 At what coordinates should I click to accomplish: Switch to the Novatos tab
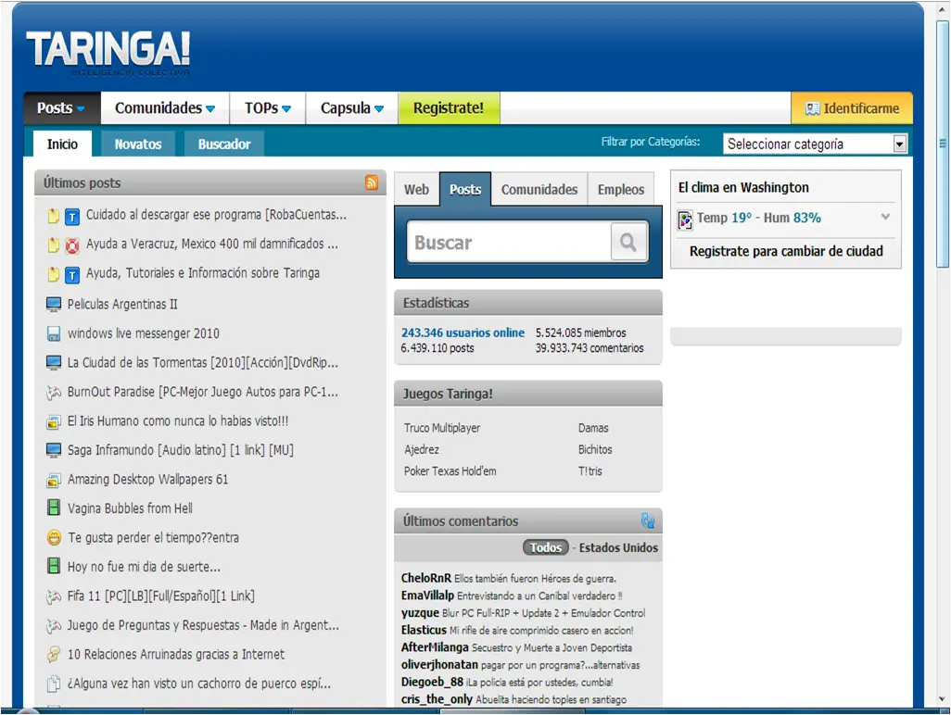point(138,144)
